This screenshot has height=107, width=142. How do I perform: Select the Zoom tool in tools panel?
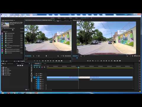click(x=32, y=81)
